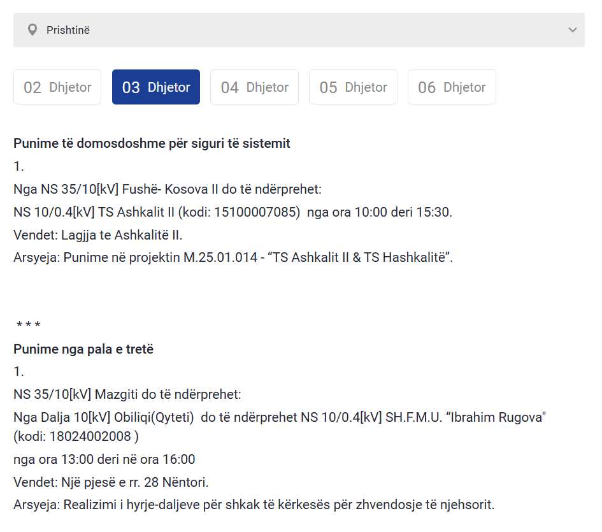602x532 pixels.
Task: Click the 'NS 35/10[kV] Mazgiti do të ndërprehet' line
Action: point(127,394)
